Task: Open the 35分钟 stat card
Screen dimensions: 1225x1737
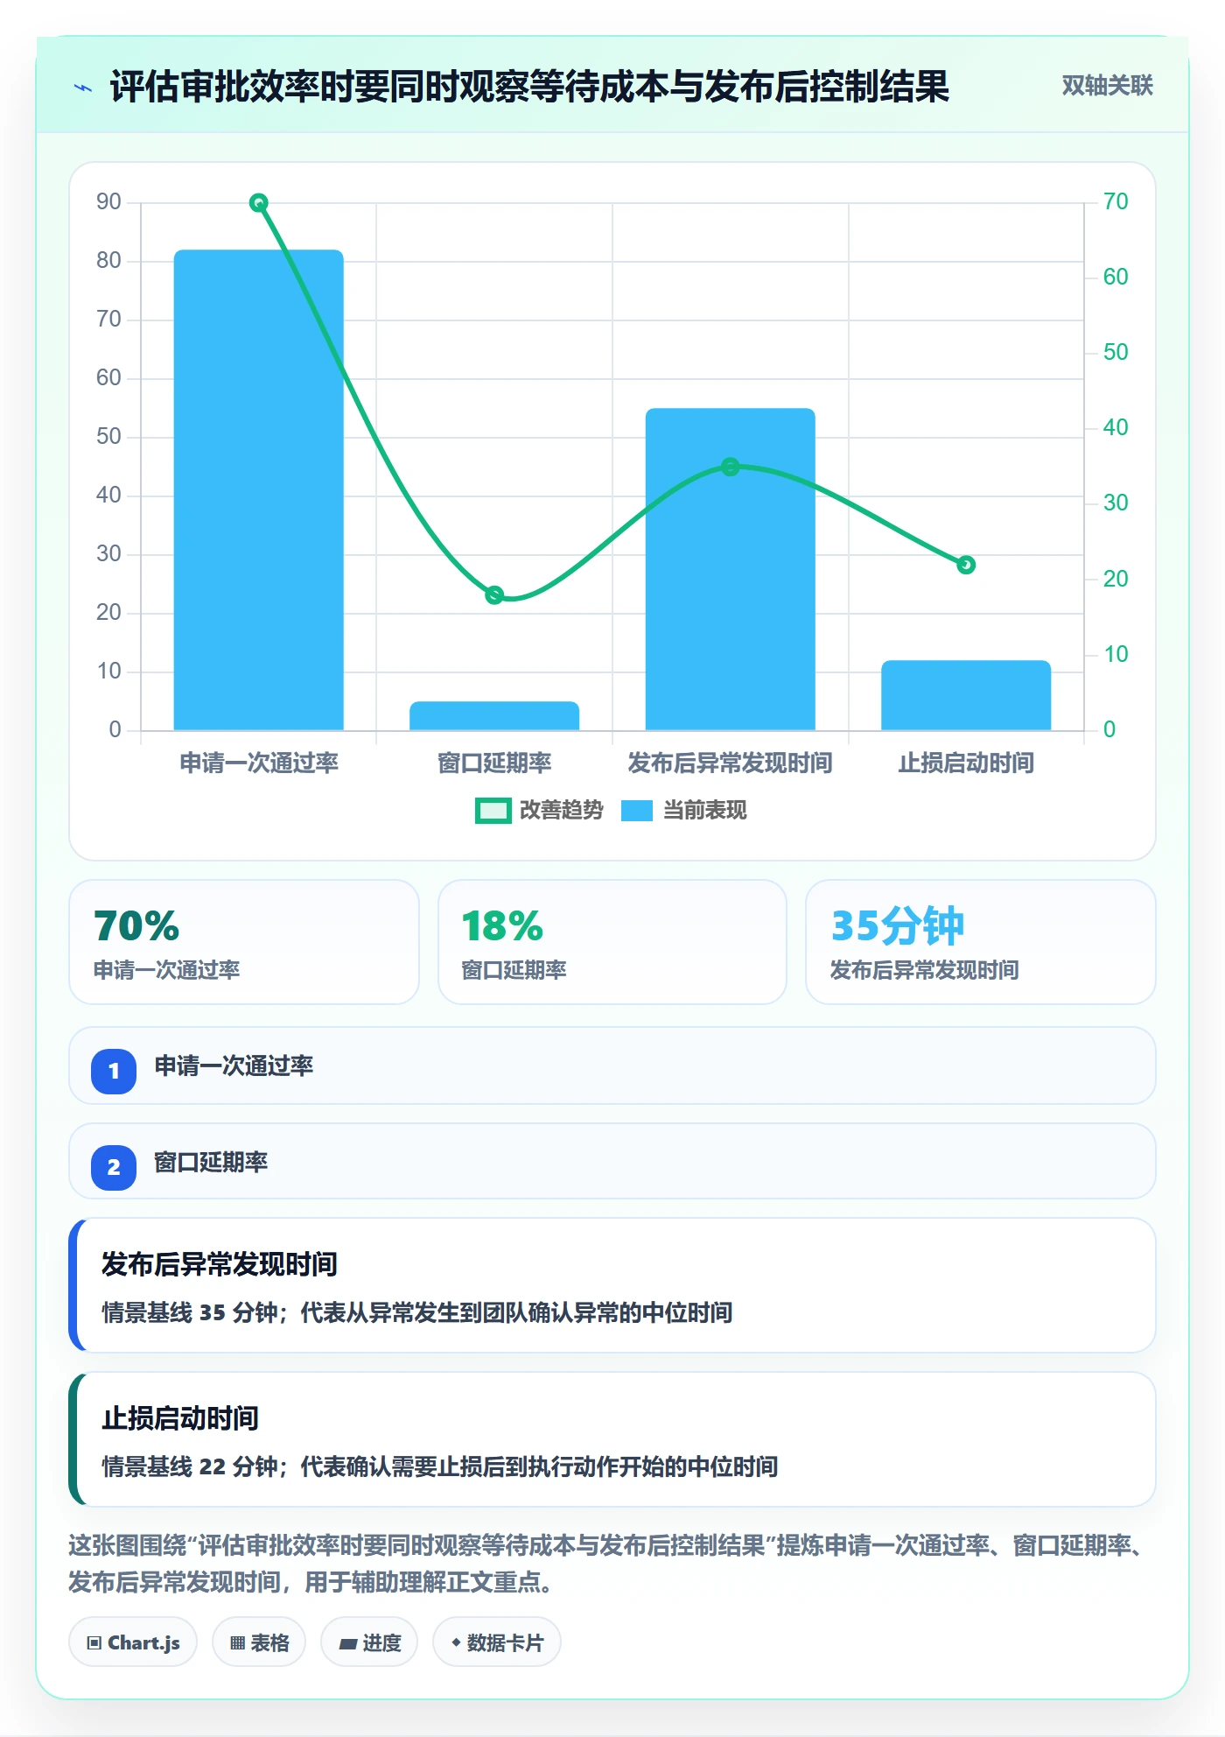Action: pos(981,942)
